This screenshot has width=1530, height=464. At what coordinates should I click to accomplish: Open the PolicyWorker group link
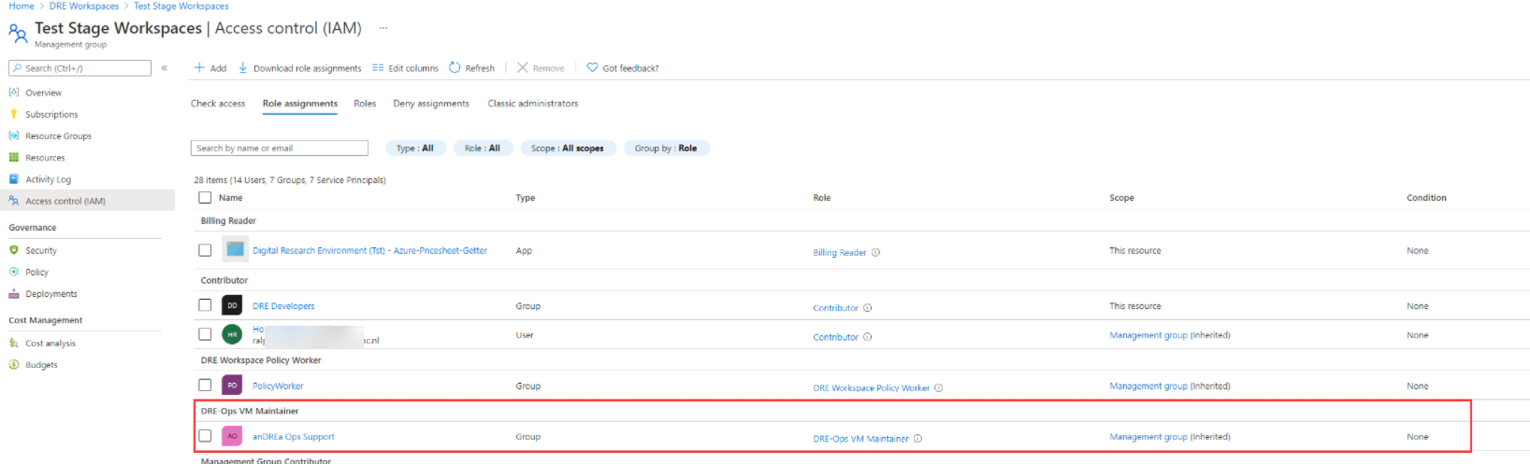[x=278, y=386]
